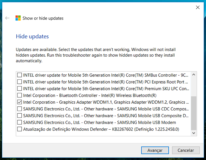Uncheck Intel Graphics Adapter WDDM1.1 update
This screenshot has height=160, width=206.
[x=20, y=102]
